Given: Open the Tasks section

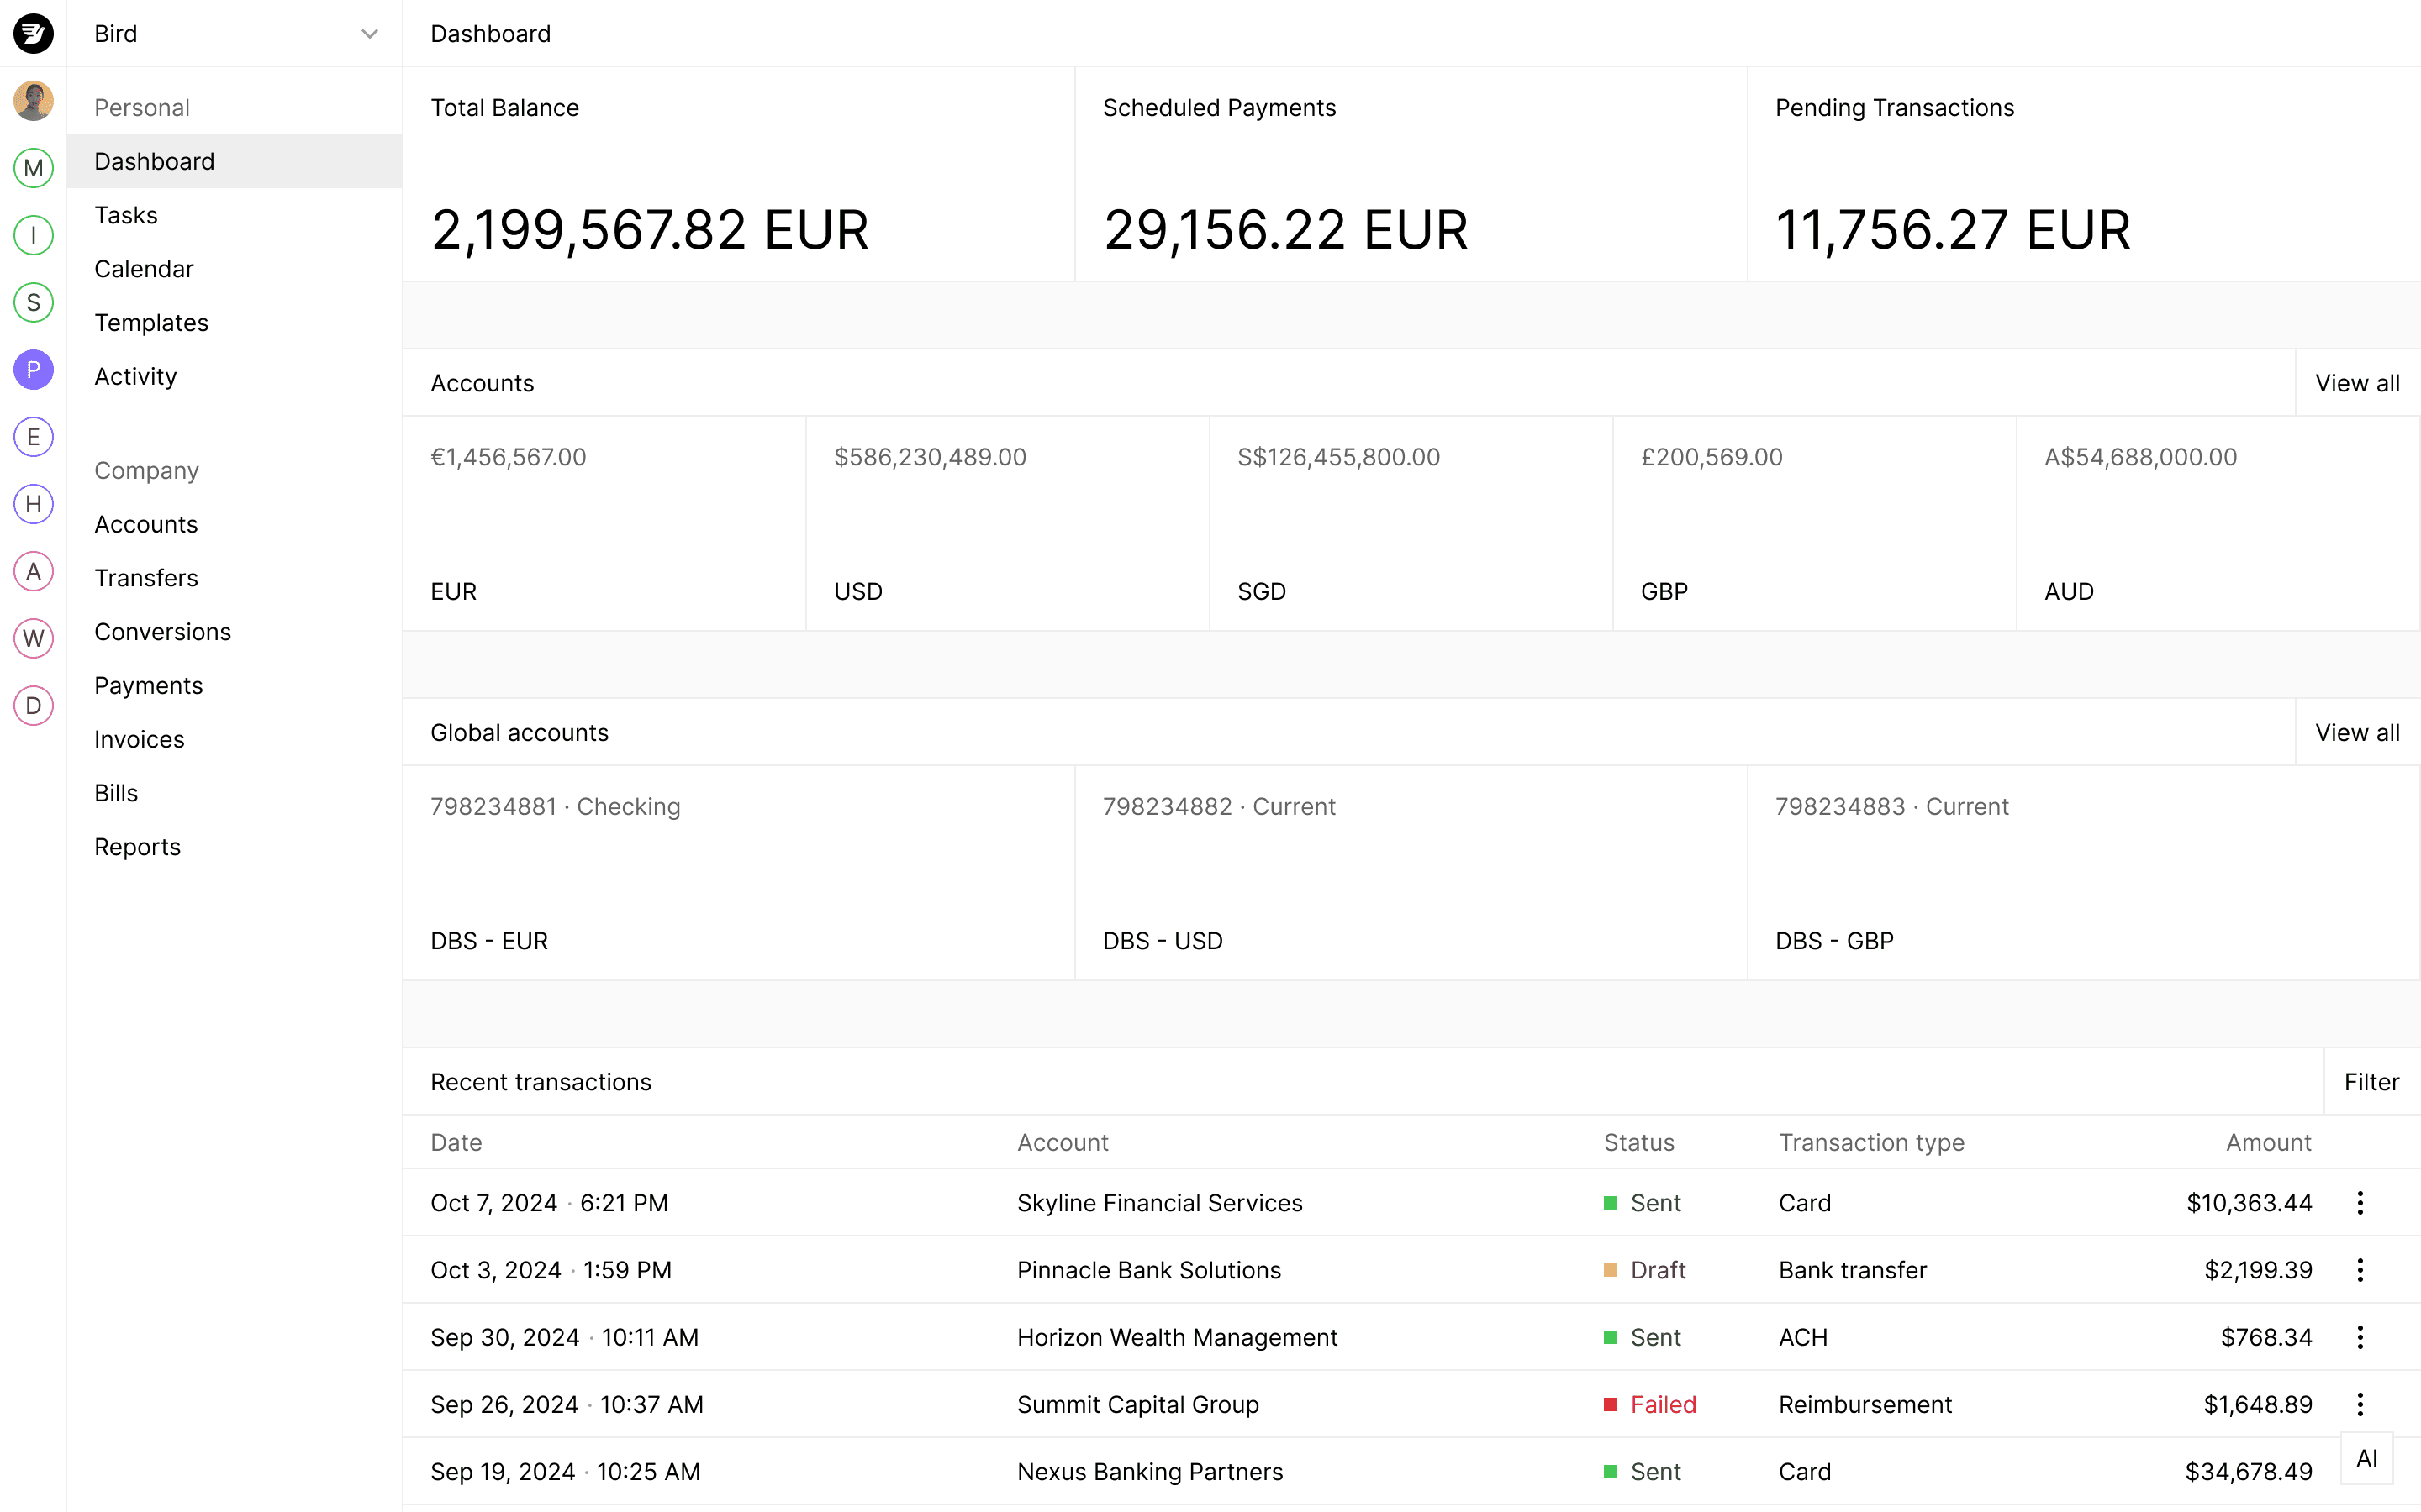Looking at the screenshot, I should pos(125,214).
